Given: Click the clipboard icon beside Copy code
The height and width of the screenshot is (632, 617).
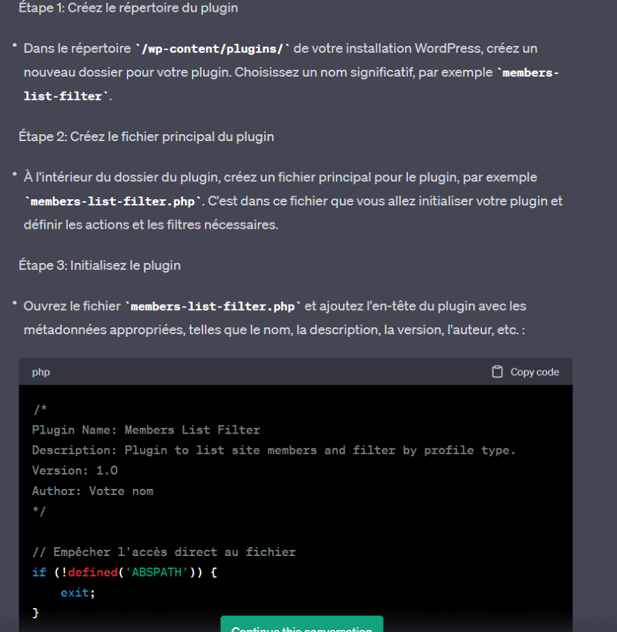Looking at the screenshot, I should tap(497, 372).
